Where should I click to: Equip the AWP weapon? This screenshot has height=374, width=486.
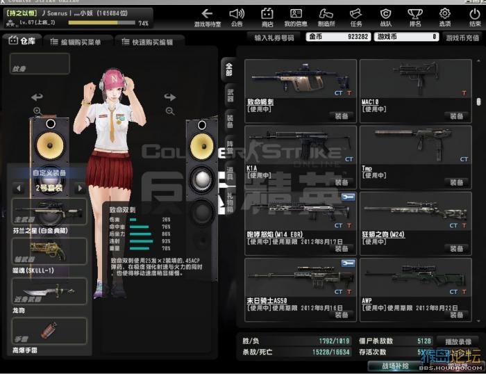pyautogui.click(x=457, y=315)
